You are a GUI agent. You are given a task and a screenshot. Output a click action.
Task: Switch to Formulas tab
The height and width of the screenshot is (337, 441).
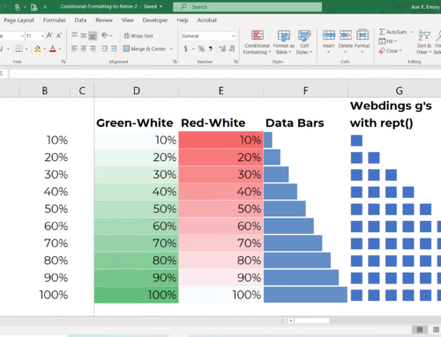54,20
